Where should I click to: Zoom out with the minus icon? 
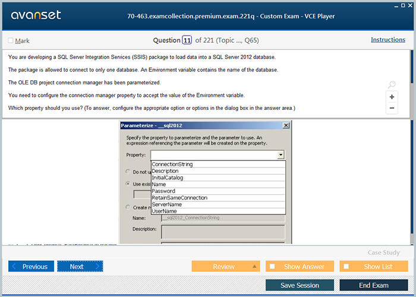pos(392,108)
